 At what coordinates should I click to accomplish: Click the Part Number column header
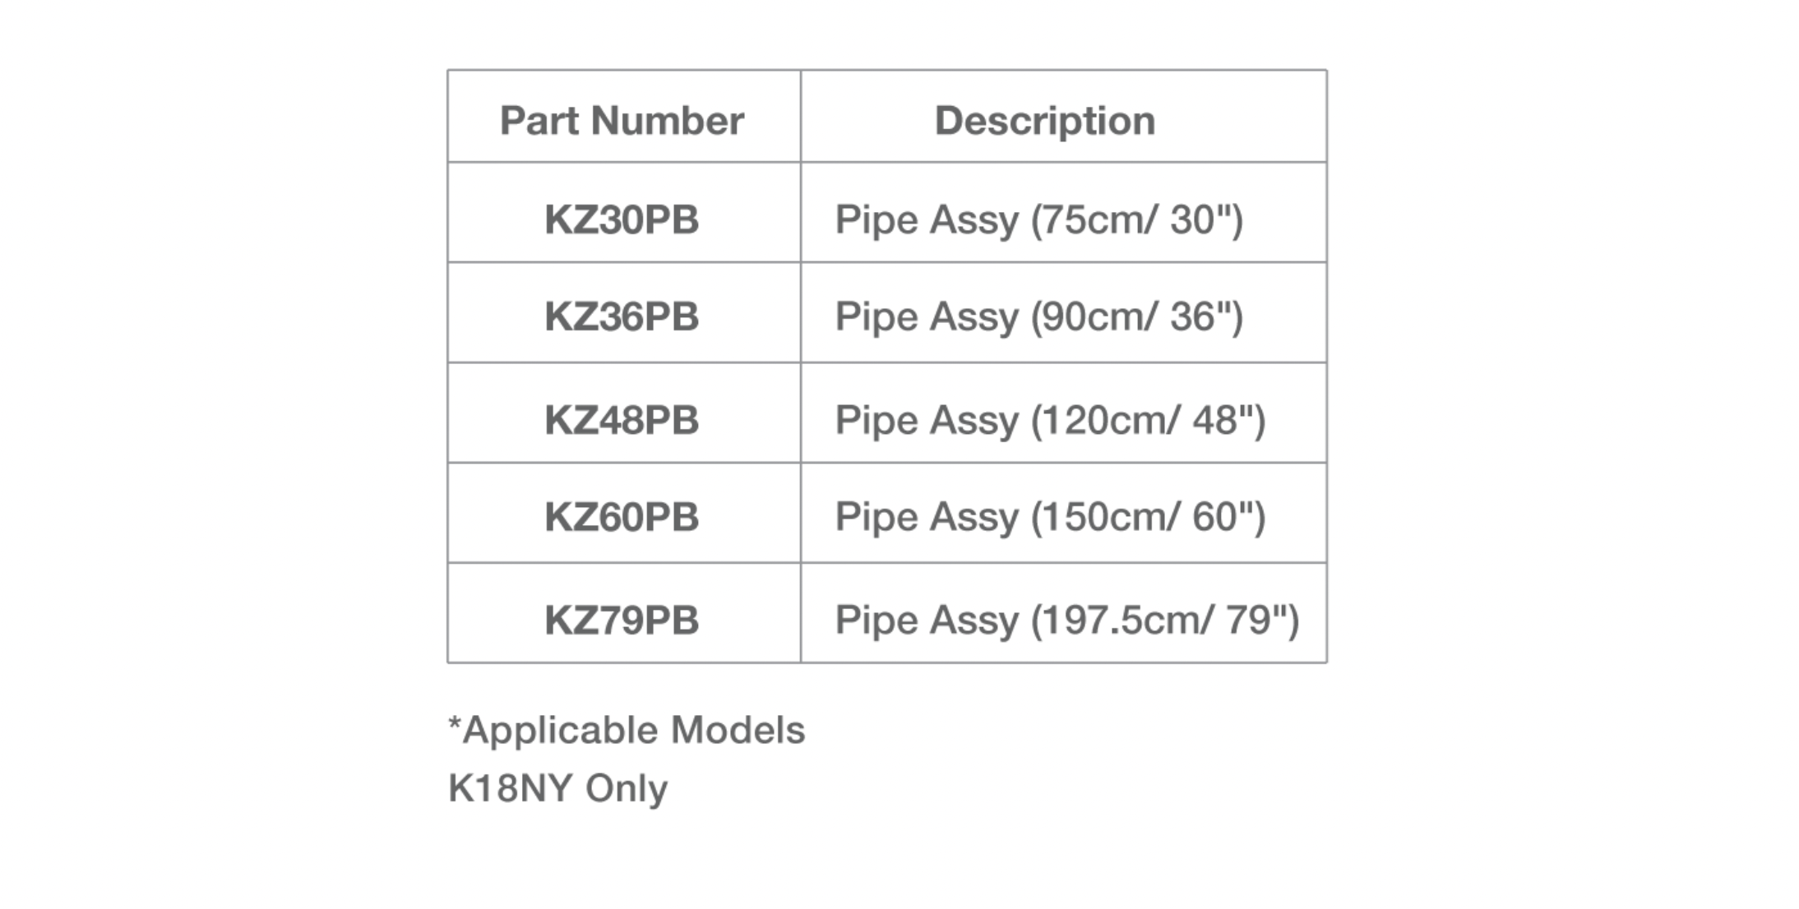[622, 121]
